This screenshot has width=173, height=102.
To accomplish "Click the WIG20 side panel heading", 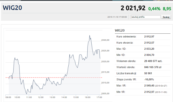I will 120,30.
